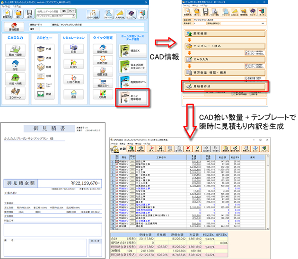
Task: Click クリア button above the data history box
Action: (71, 11)
